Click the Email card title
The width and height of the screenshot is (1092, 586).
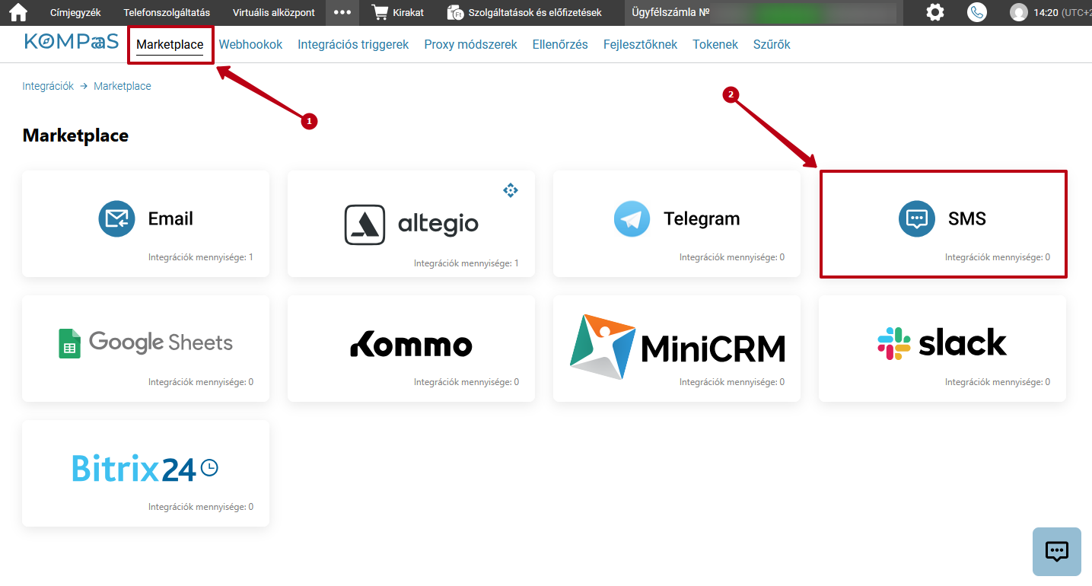click(x=170, y=219)
